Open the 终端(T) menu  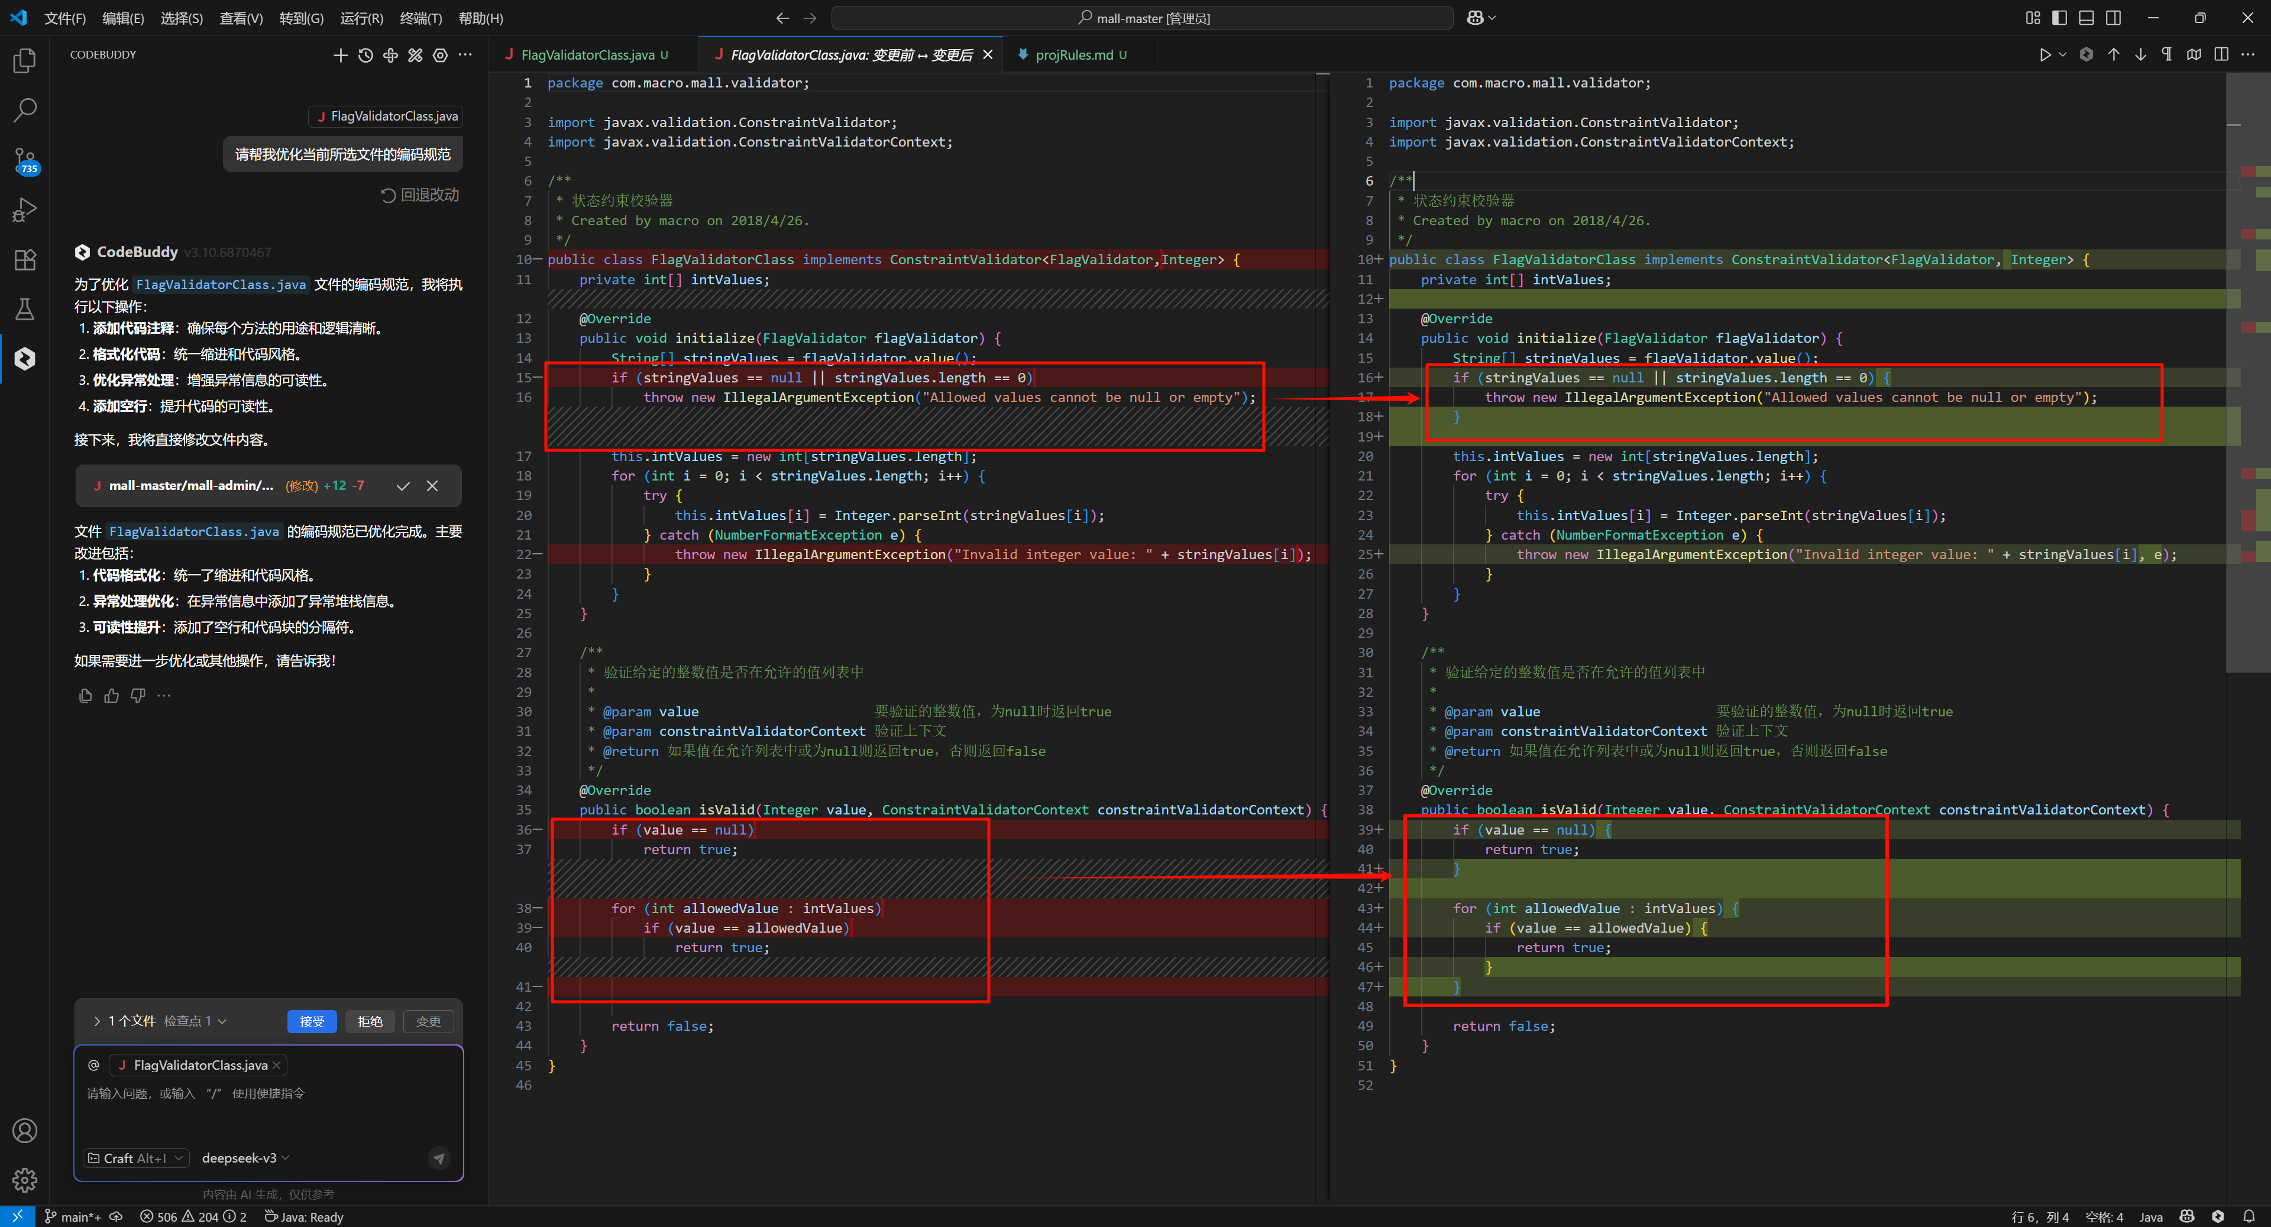420,18
